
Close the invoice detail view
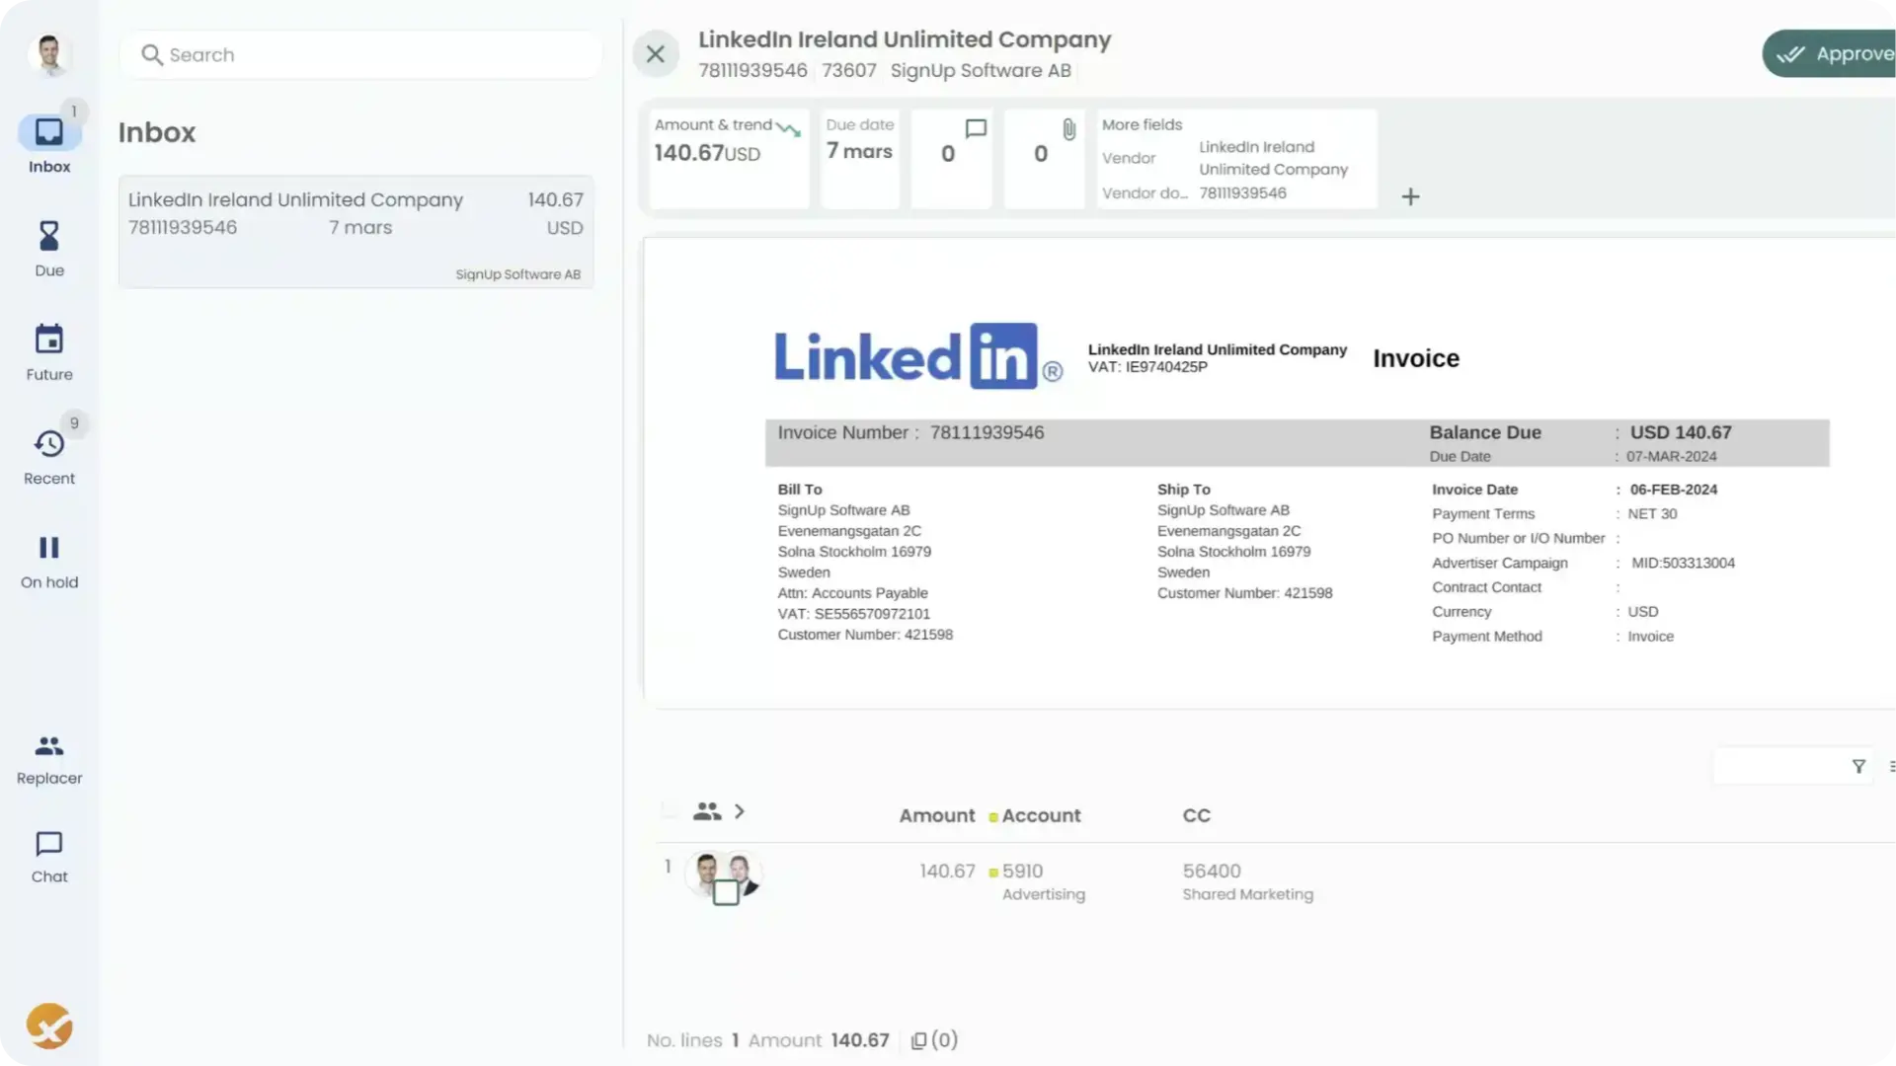[x=656, y=54]
